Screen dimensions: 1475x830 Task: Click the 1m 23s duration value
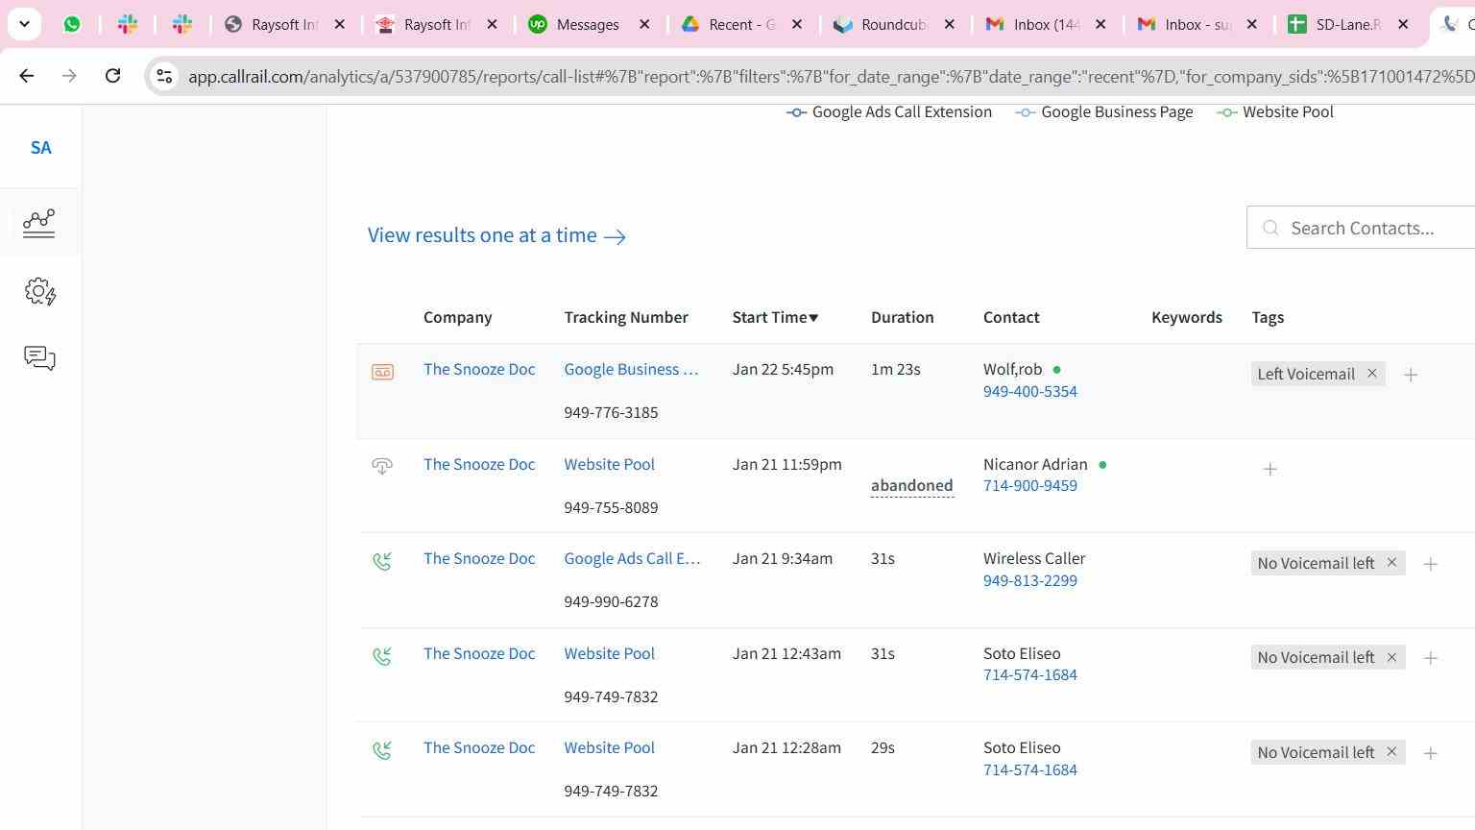pos(896,369)
